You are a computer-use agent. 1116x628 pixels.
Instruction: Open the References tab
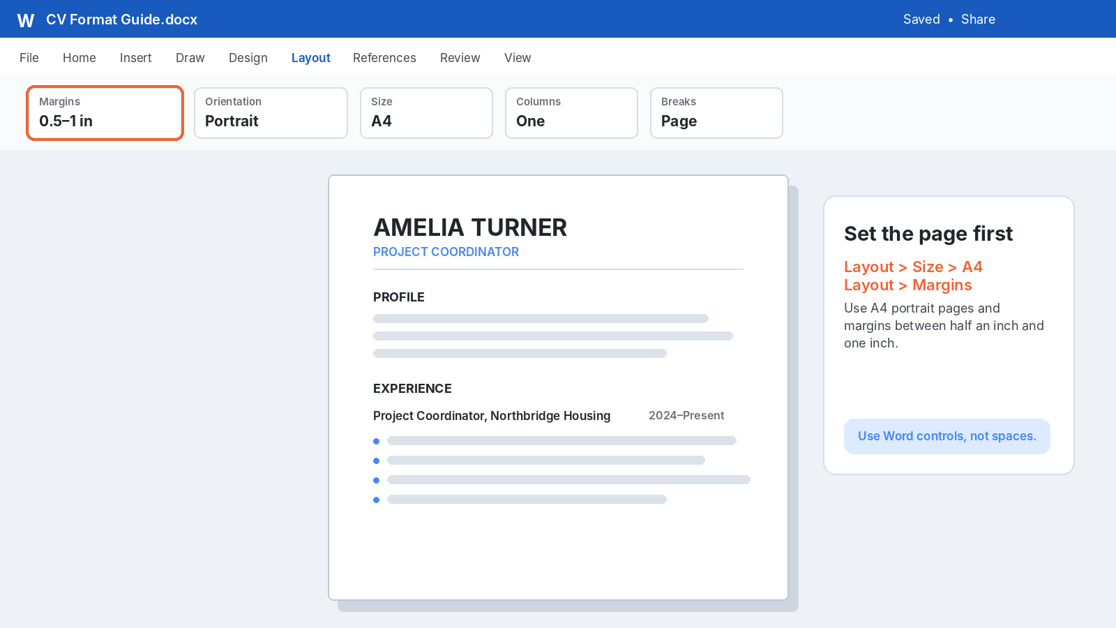click(x=384, y=58)
